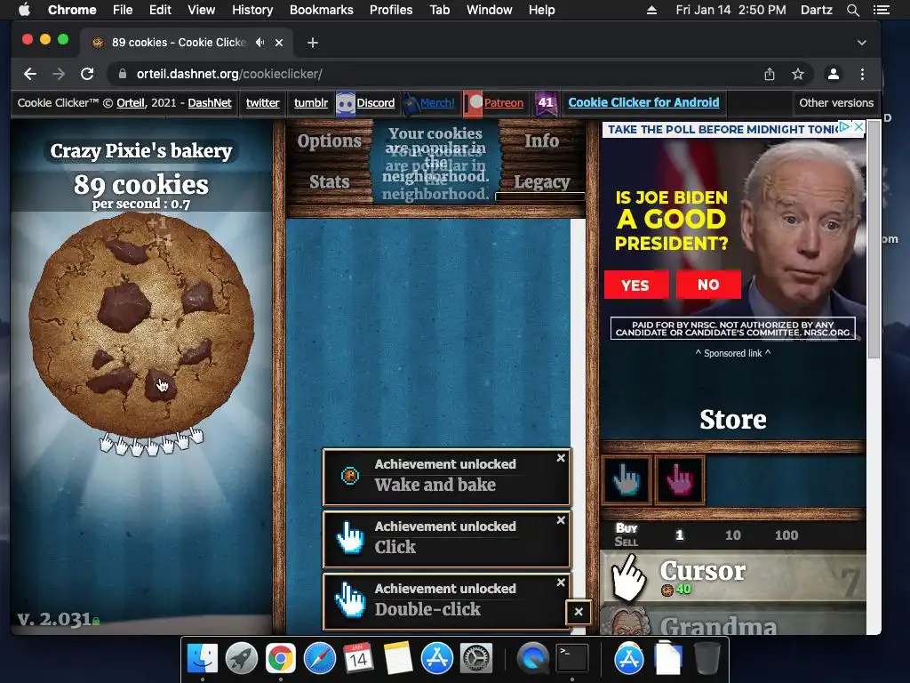Open the Bookmarks menu in menu bar
Viewport: 910px width, 683px height.
coord(321,10)
